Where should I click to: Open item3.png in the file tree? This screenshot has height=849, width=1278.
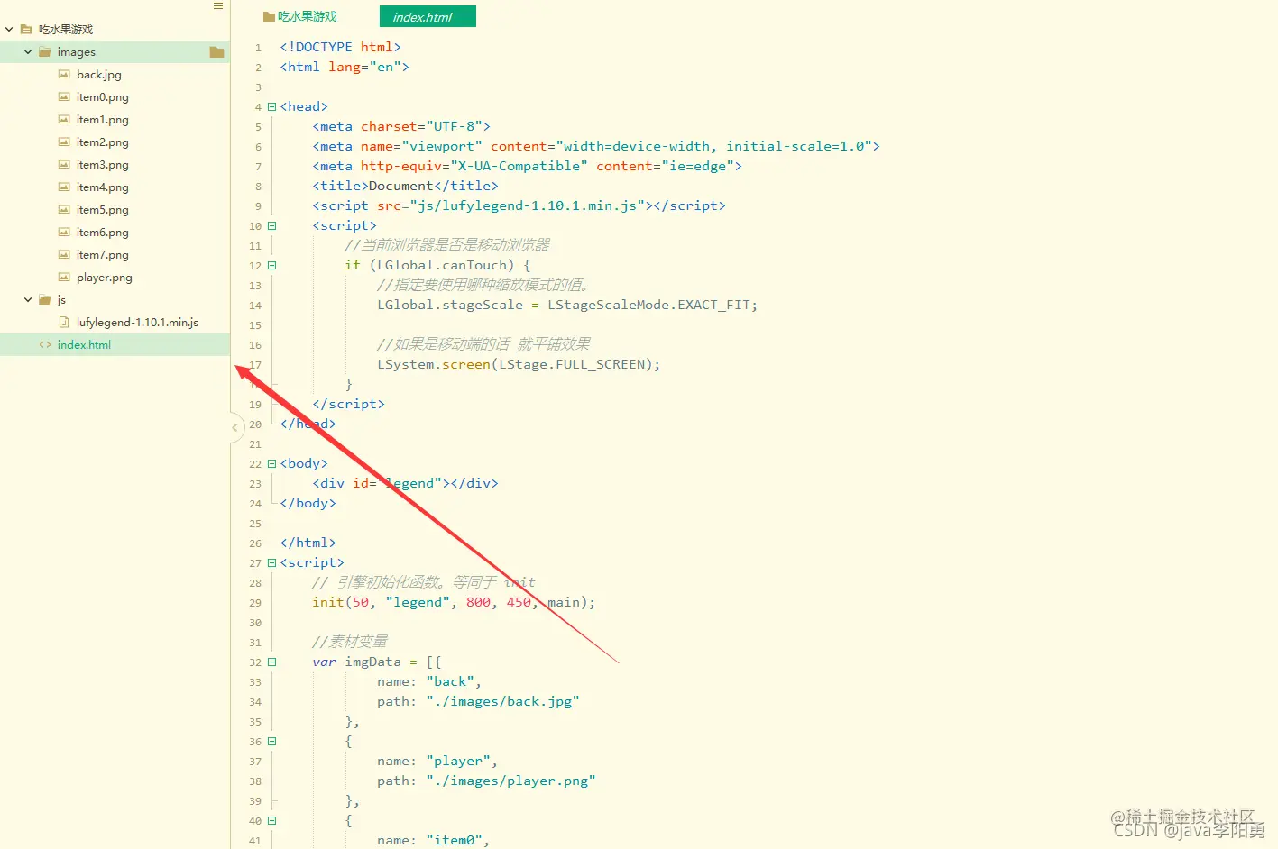(103, 165)
